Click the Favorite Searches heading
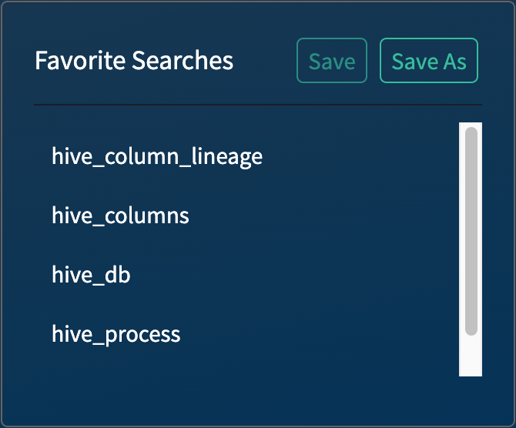The width and height of the screenshot is (516, 428). click(134, 60)
